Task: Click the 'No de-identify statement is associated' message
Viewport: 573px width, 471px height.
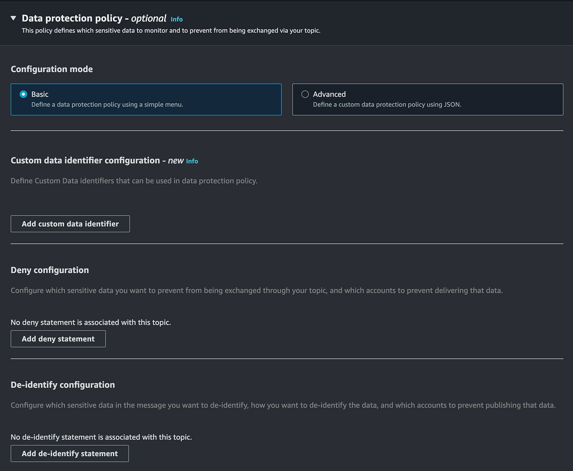Action: [101, 437]
